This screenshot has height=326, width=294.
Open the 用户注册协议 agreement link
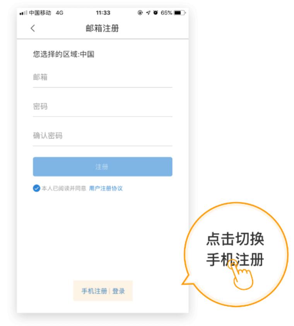(x=106, y=188)
